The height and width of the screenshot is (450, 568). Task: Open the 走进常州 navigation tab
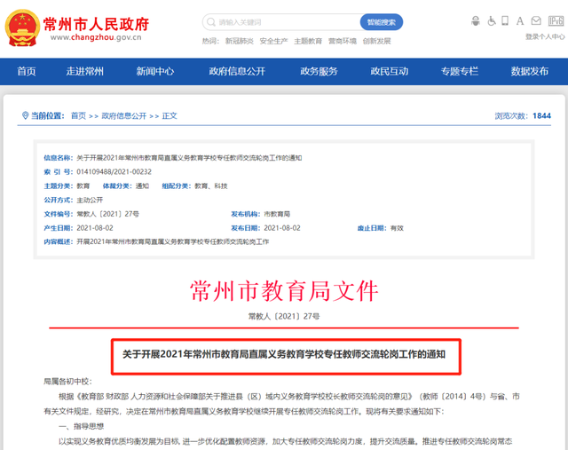[x=85, y=71]
